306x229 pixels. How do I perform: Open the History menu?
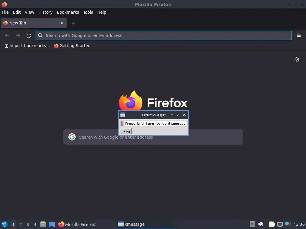point(45,12)
